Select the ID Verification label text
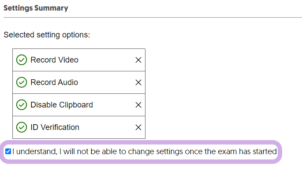Screen dimensions: 302x174 tap(55, 127)
